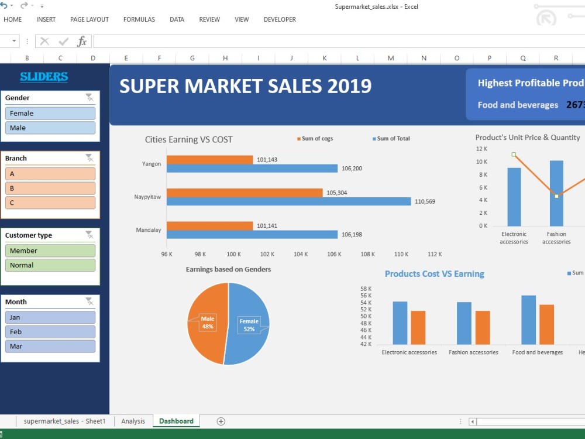The height and width of the screenshot is (439, 585).
Task: Toggle Member in the Customer type slicer
Action: 50,250
